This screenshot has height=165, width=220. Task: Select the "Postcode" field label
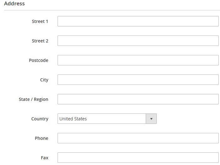pyautogui.click(x=38, y=60)
